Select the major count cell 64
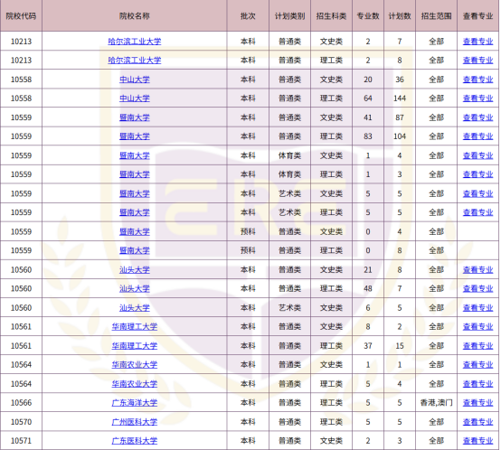The height and width of the screenshot is (450, 501). pyautogui.click(x=368, y=98)
